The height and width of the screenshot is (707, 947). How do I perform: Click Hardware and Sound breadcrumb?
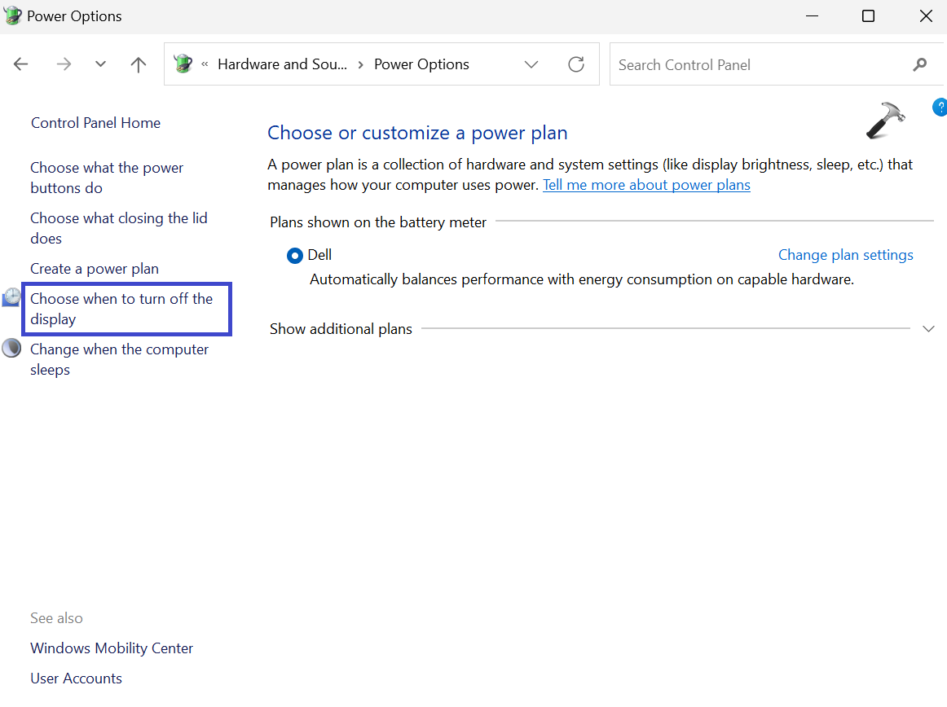282,64
